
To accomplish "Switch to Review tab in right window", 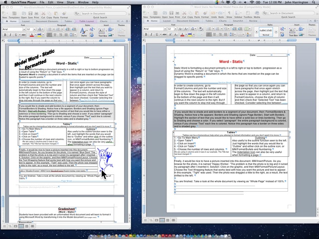I will (253, 21).
